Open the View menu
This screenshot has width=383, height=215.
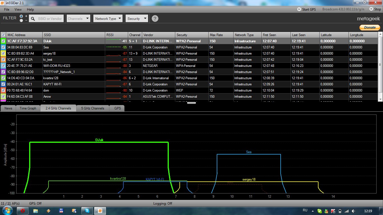(x=18, y=10)
